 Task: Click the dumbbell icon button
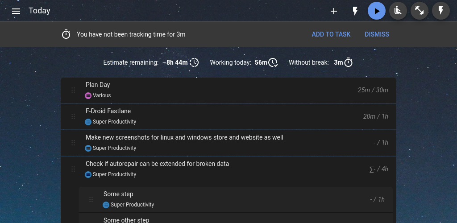[420, 11]
